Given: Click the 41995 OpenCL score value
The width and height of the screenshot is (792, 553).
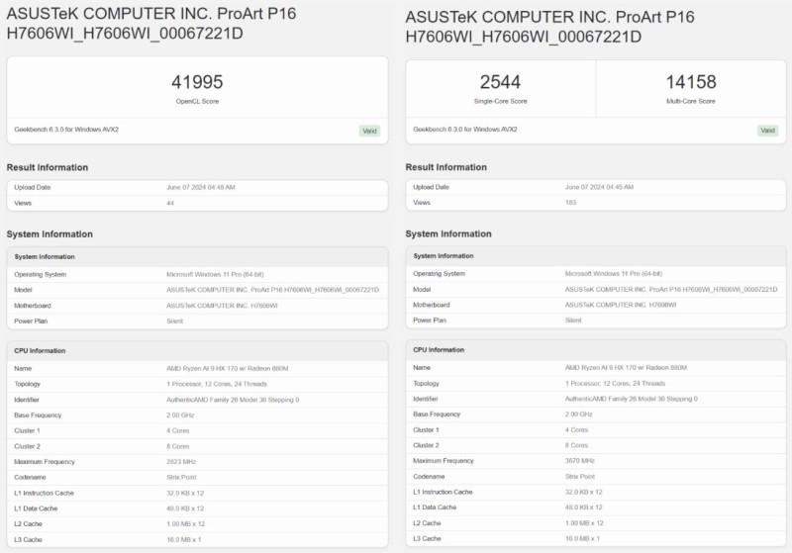Looking at the screenshot, I should pos(197,82).
